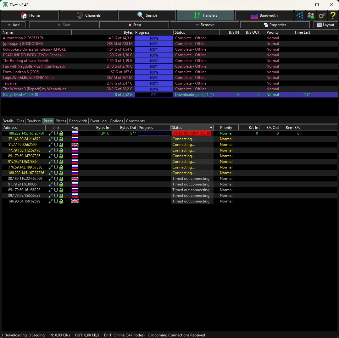
Task: Sort transfers by Name column
Action: pyautogui.click(x=36, y=32)
